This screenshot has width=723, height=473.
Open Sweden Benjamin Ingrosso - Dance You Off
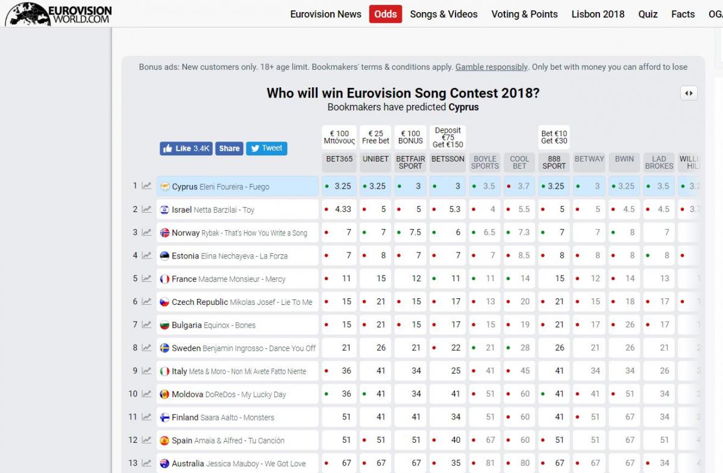pos(237,348)
